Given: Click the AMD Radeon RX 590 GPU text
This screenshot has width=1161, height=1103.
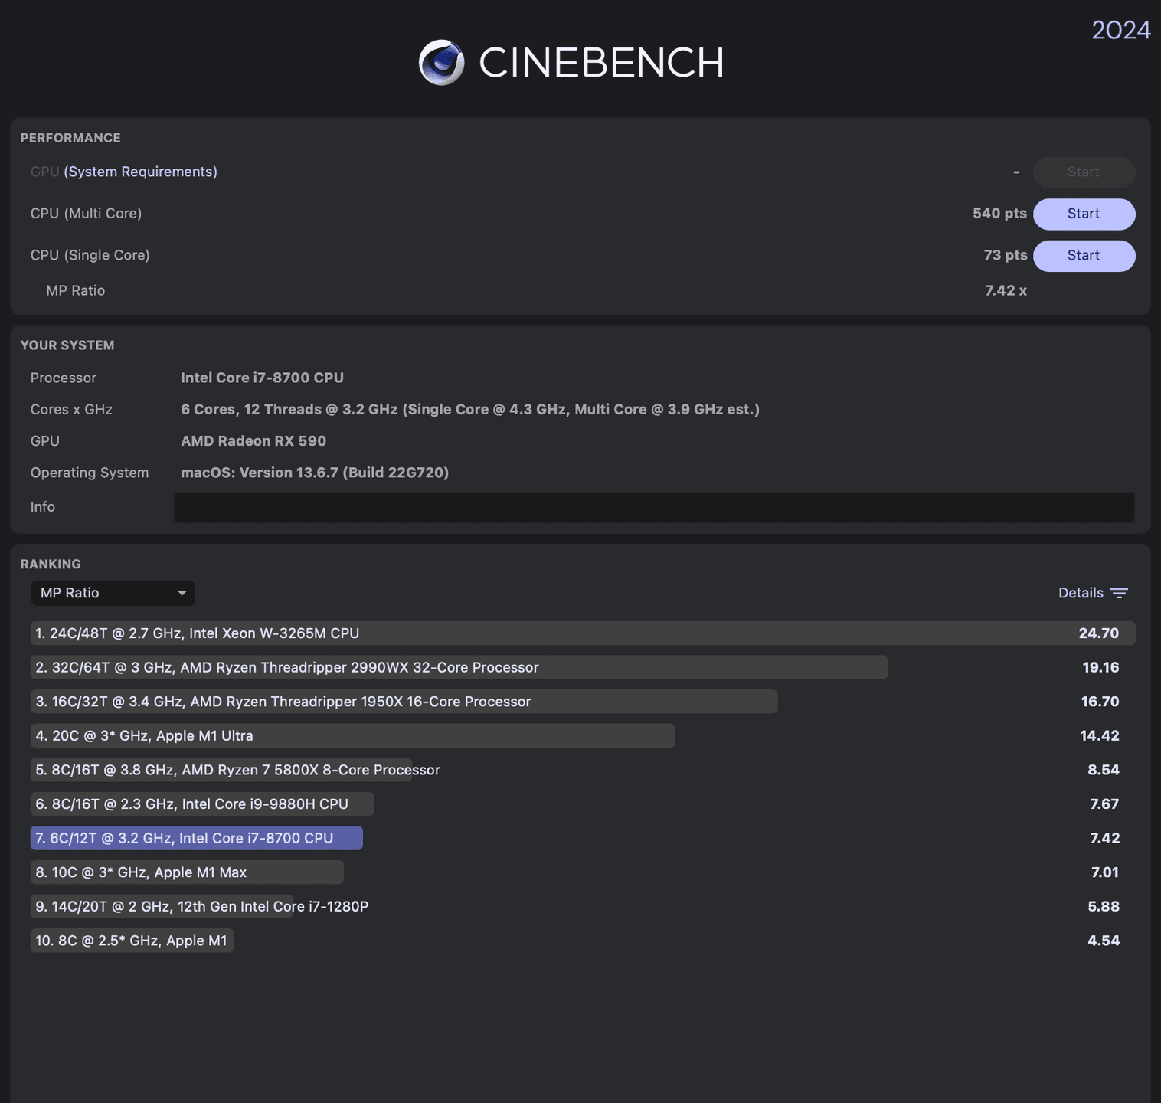Looking at the screenshot, I should pyautogui.click(x=253, y=441).
